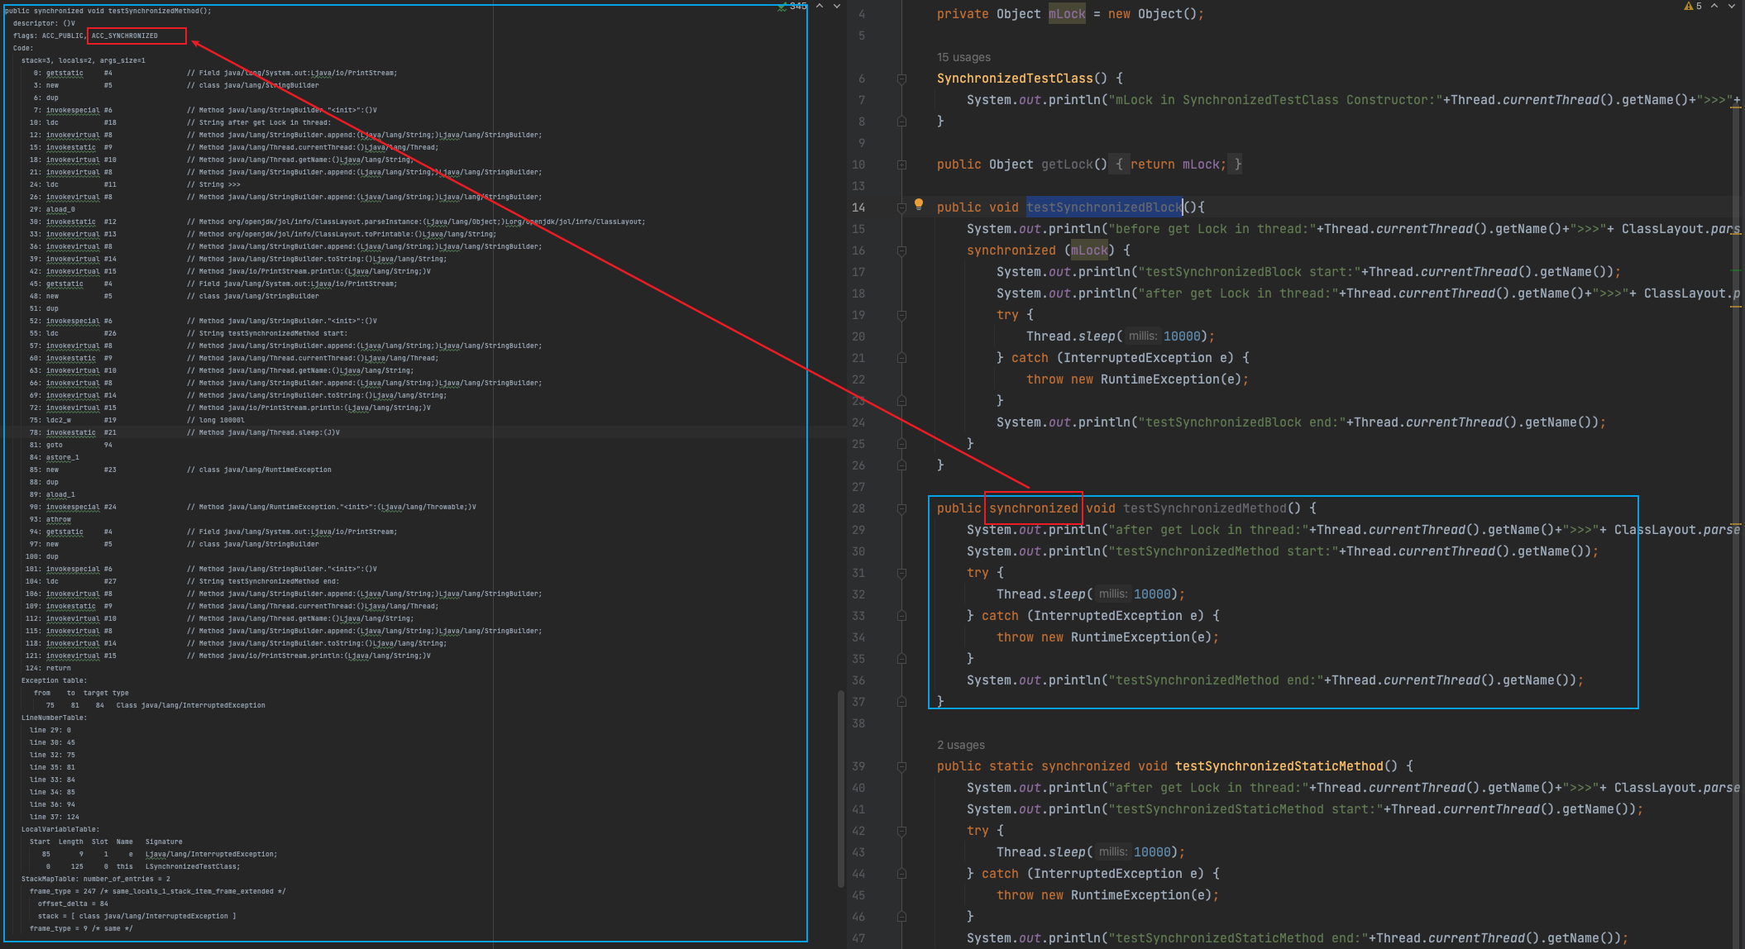Collapse testSynchronizedMethod at line 28
The height and width of the screenshot is (949, 1745).
pos(901,509)
